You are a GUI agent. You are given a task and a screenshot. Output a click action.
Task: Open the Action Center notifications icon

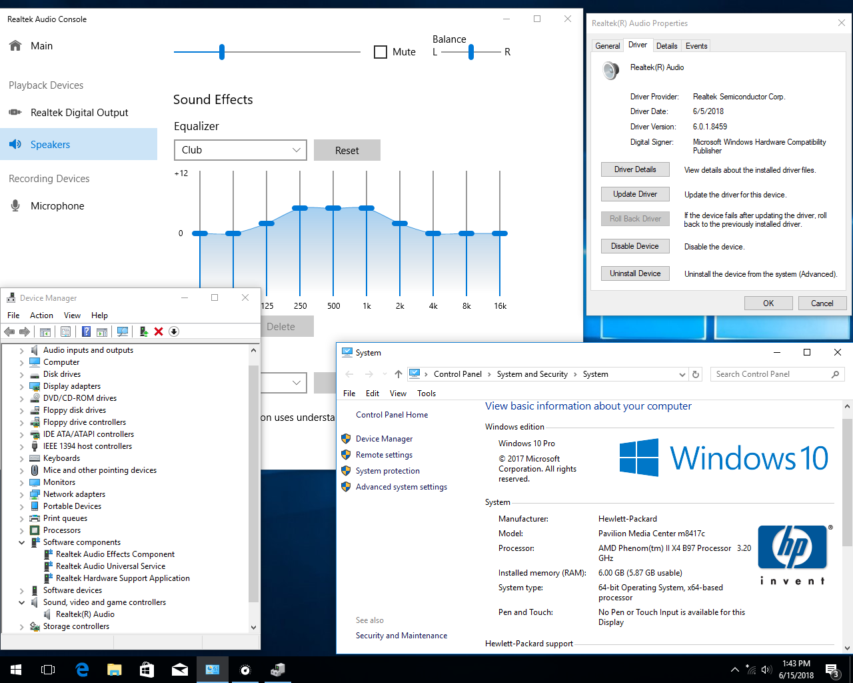tap(832, 670)
